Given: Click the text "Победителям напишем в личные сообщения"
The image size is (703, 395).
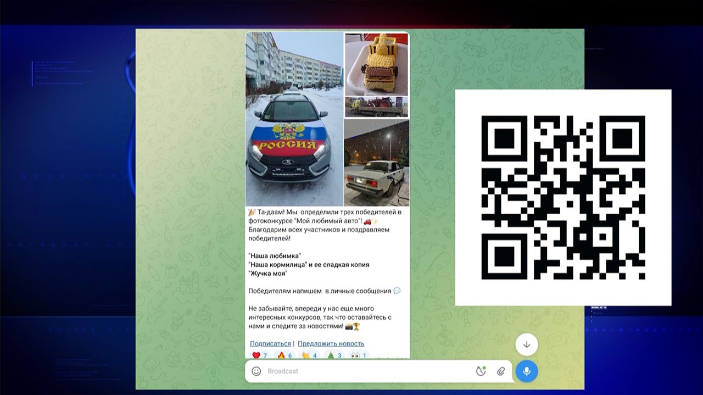Looking at the screenshot, I should point(320,291).
